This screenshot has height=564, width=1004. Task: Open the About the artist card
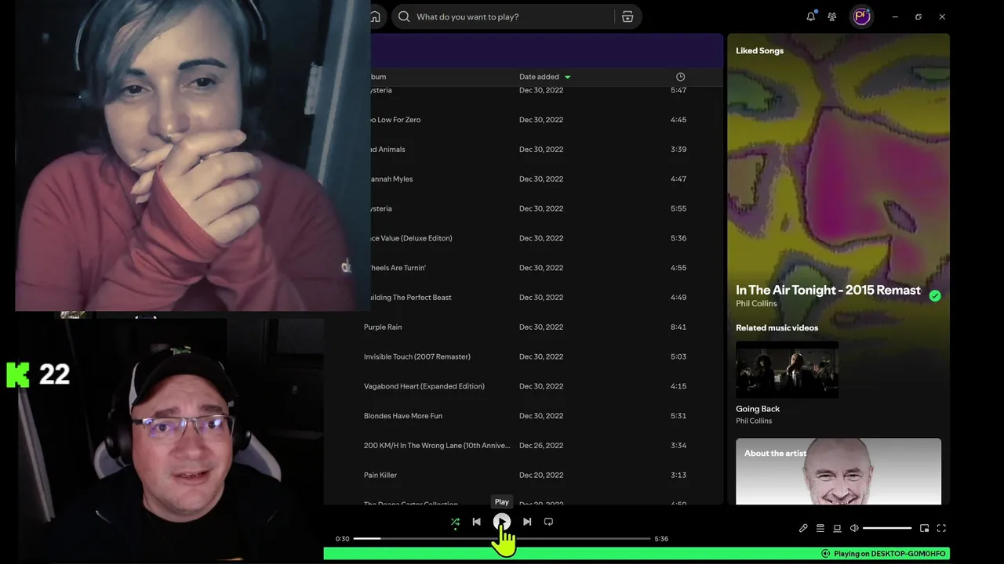[x=838, y=472]
